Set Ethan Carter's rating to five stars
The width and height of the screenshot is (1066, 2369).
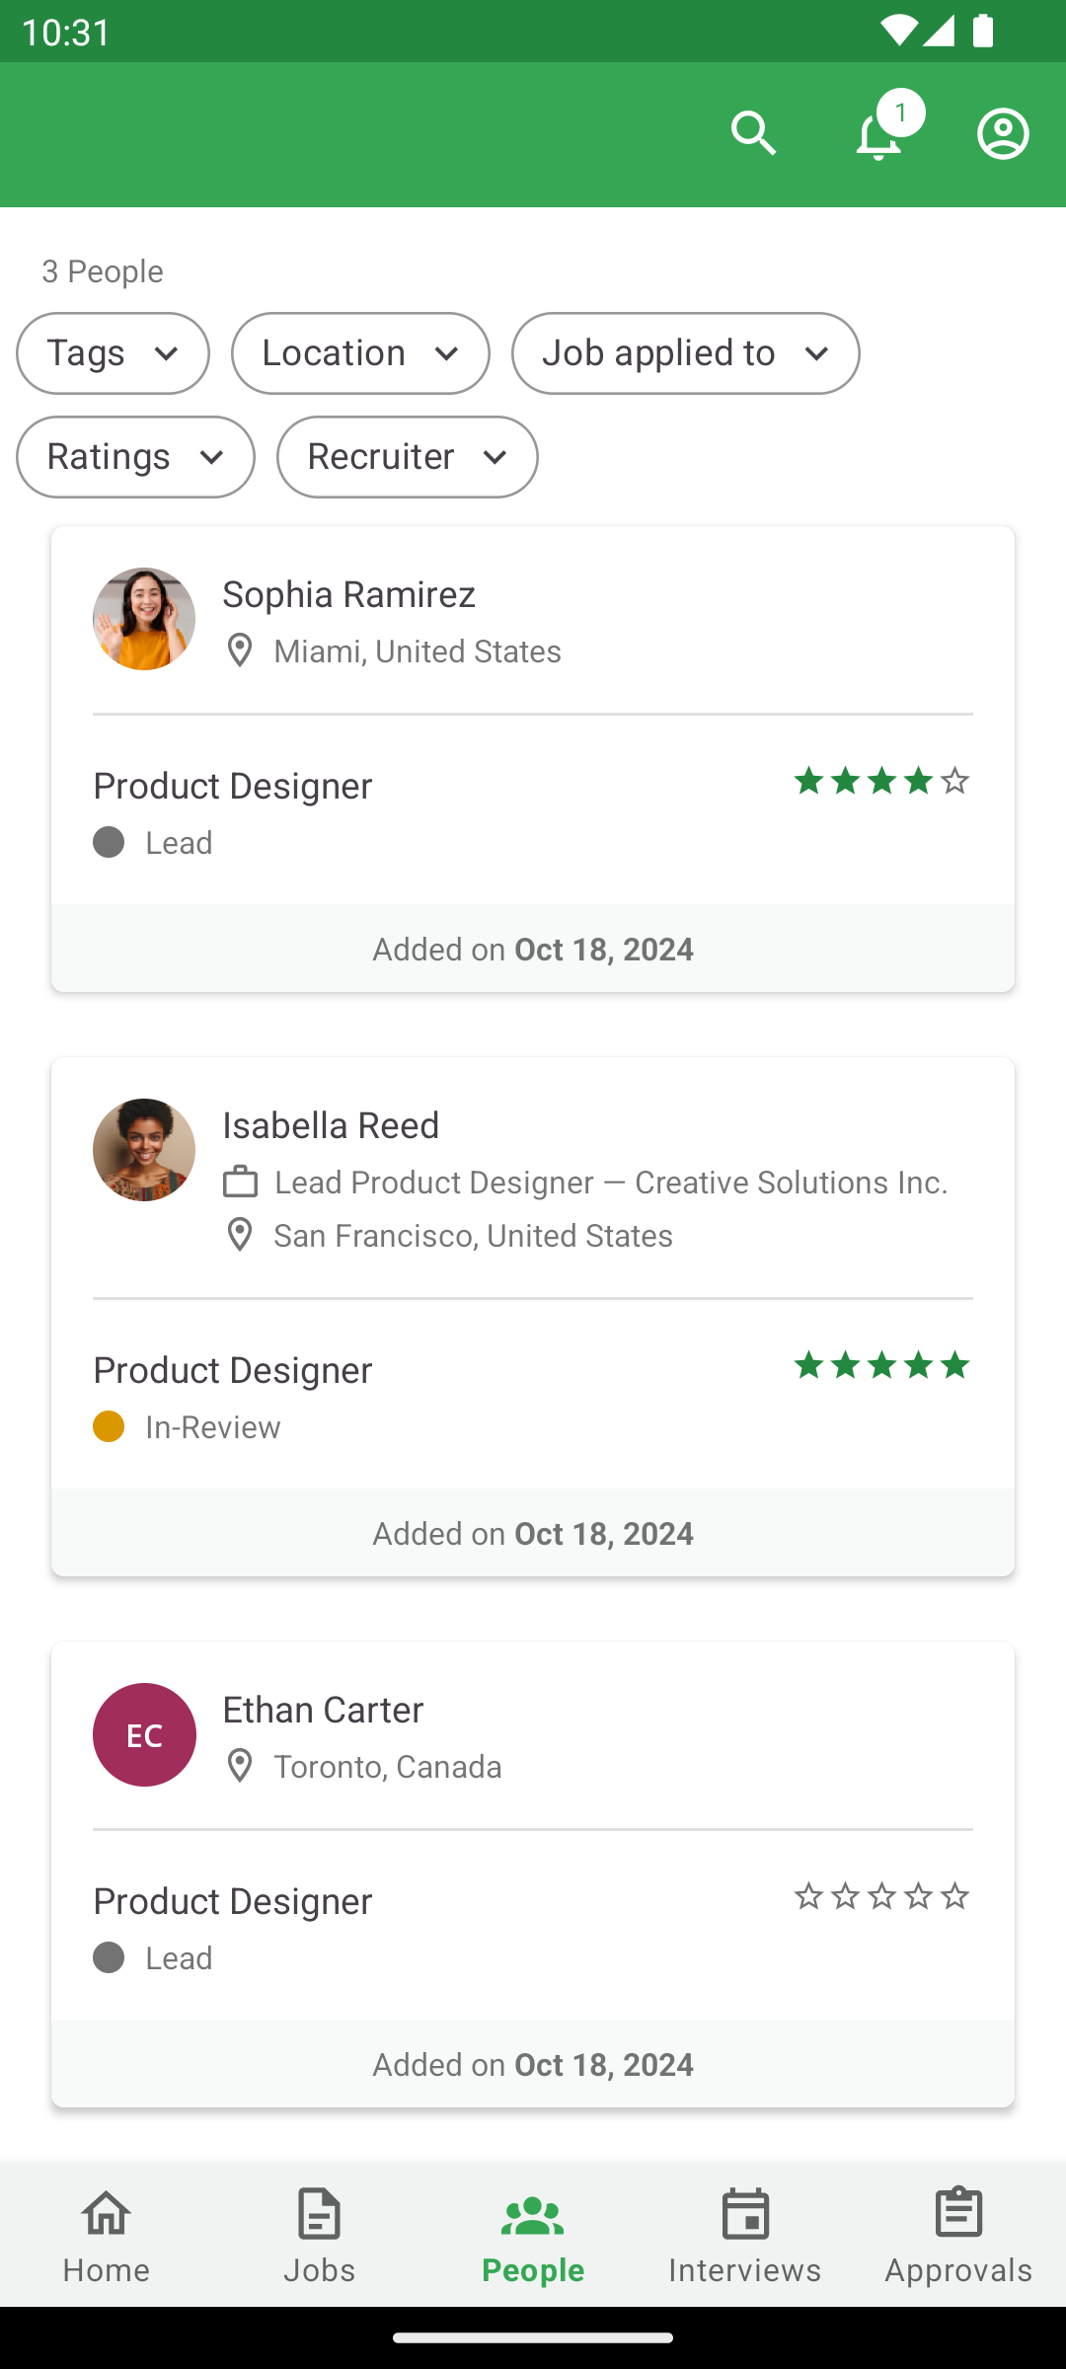pos(954,1896)
